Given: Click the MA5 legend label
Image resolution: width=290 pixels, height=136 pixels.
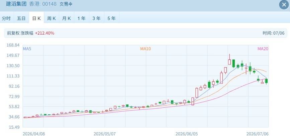Looking at the screenshot, I should pyautogui.click(x=26, y=49).
